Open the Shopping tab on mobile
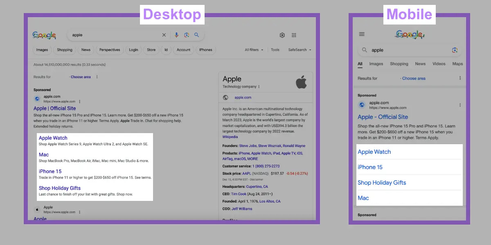491x245 pixels. (x=399, y=64)
